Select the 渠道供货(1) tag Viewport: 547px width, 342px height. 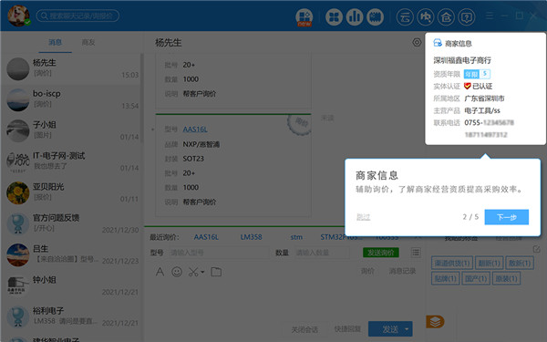coord(452,263)
